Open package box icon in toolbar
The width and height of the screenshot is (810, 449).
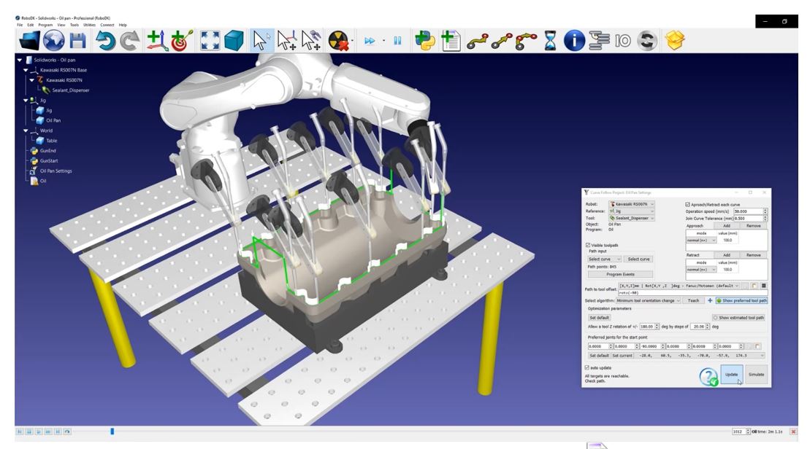(674, 40)
